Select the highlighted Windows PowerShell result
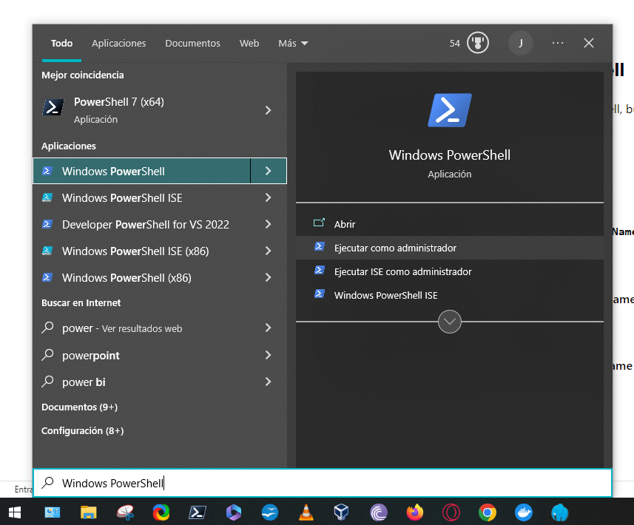The height and width of the screenshot is (525, 634). [x=141, y=171]
